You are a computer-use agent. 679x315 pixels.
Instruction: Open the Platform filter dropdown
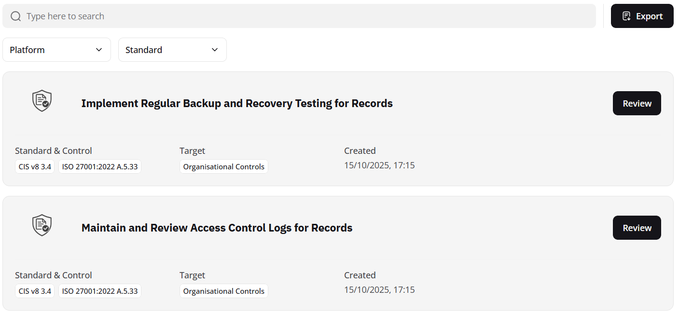[x=56, y=50]
